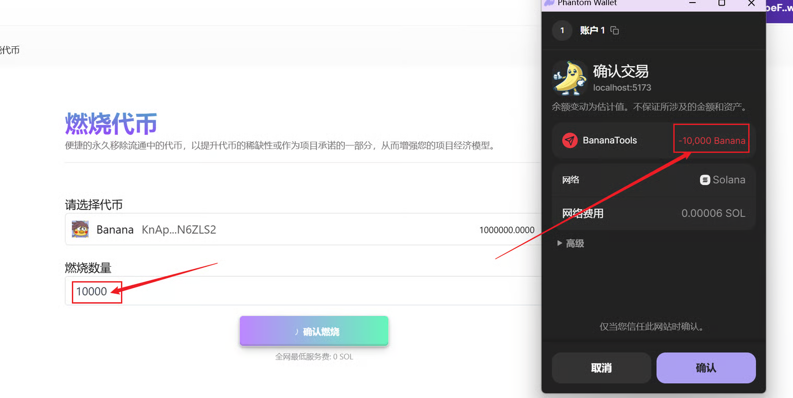
Task: Maximize the Phantom Wallet window
Action: coord(722,3)
